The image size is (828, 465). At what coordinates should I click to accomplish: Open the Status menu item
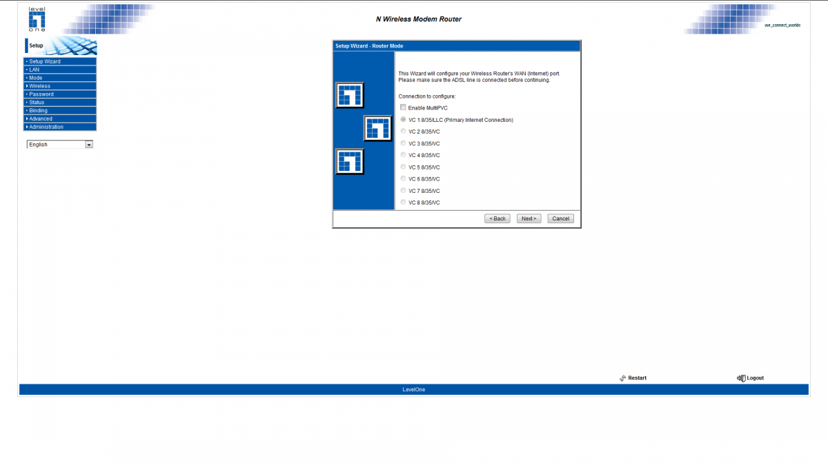pyautogui.click(x=60, y=102)
